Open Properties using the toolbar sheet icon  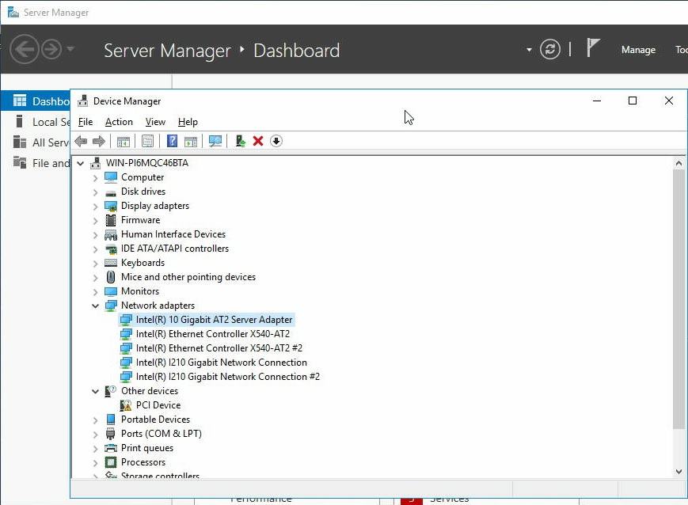pos(148,141)
